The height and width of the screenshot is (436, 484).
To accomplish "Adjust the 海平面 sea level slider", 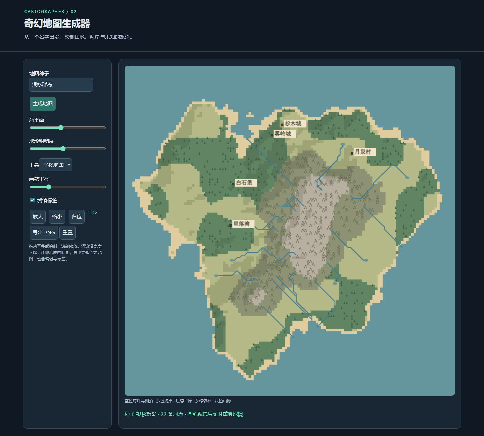I will coord(68,128).
